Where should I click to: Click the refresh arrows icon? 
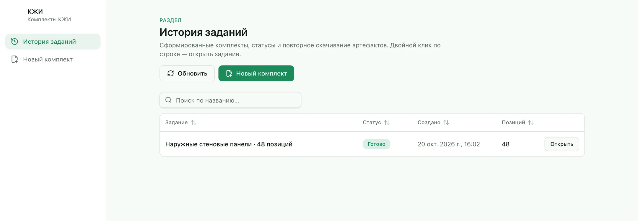pos(170,73)
